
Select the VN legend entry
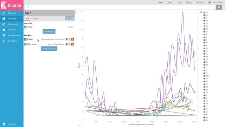206,59
